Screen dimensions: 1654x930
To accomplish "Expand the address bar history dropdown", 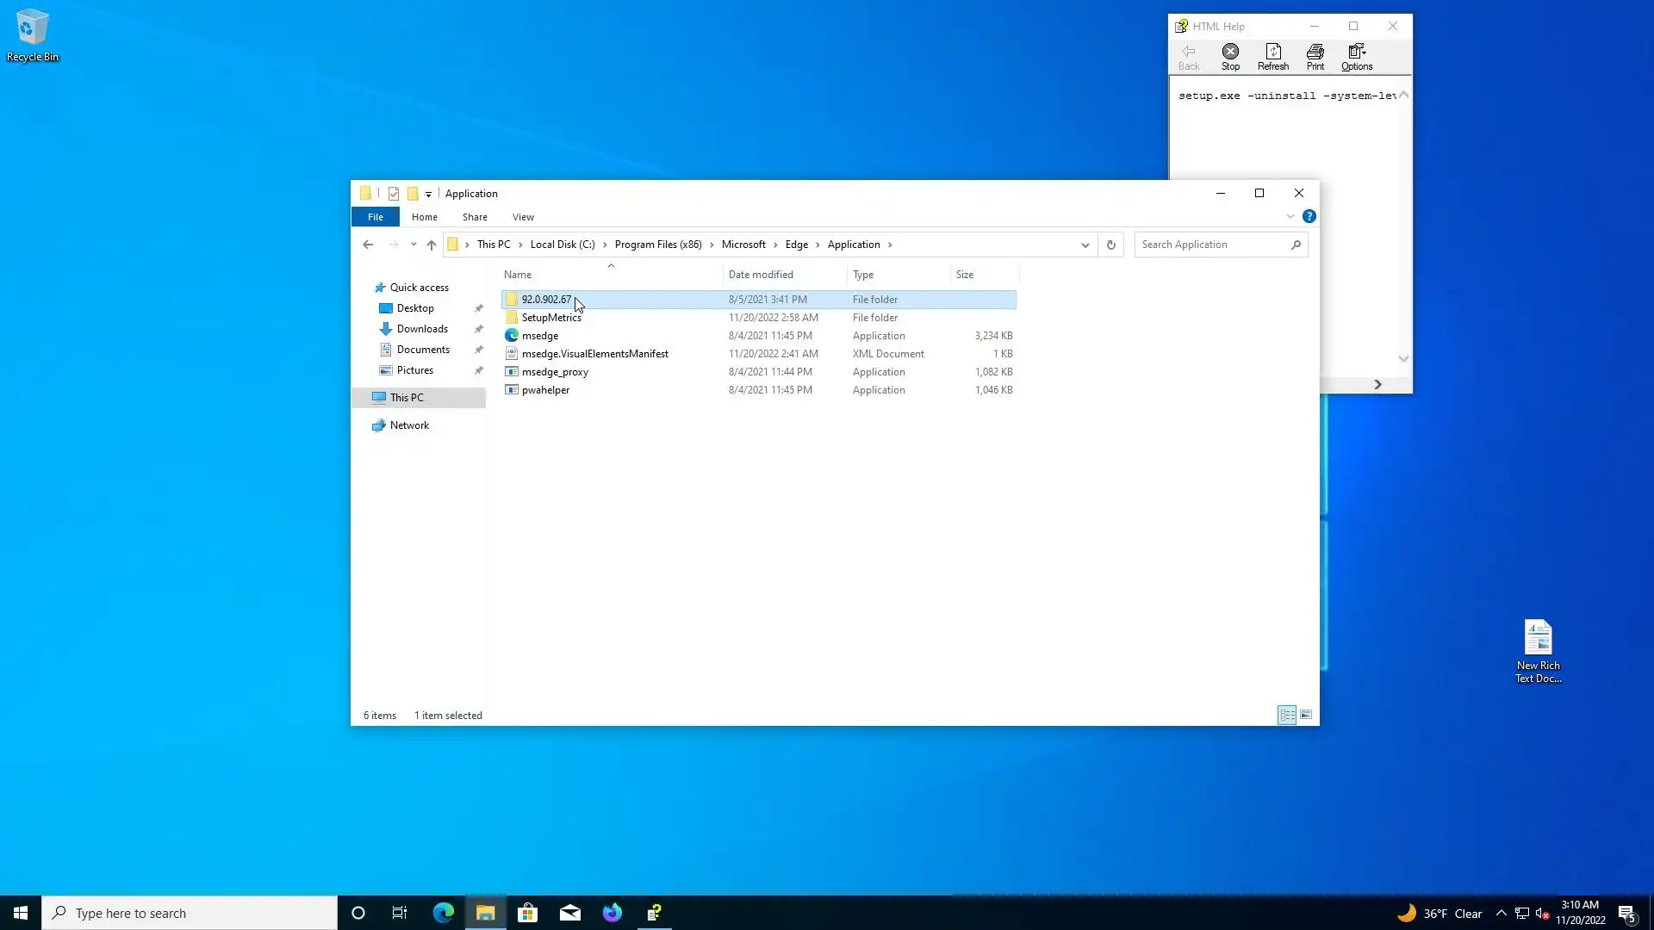I will point(1085,245).
